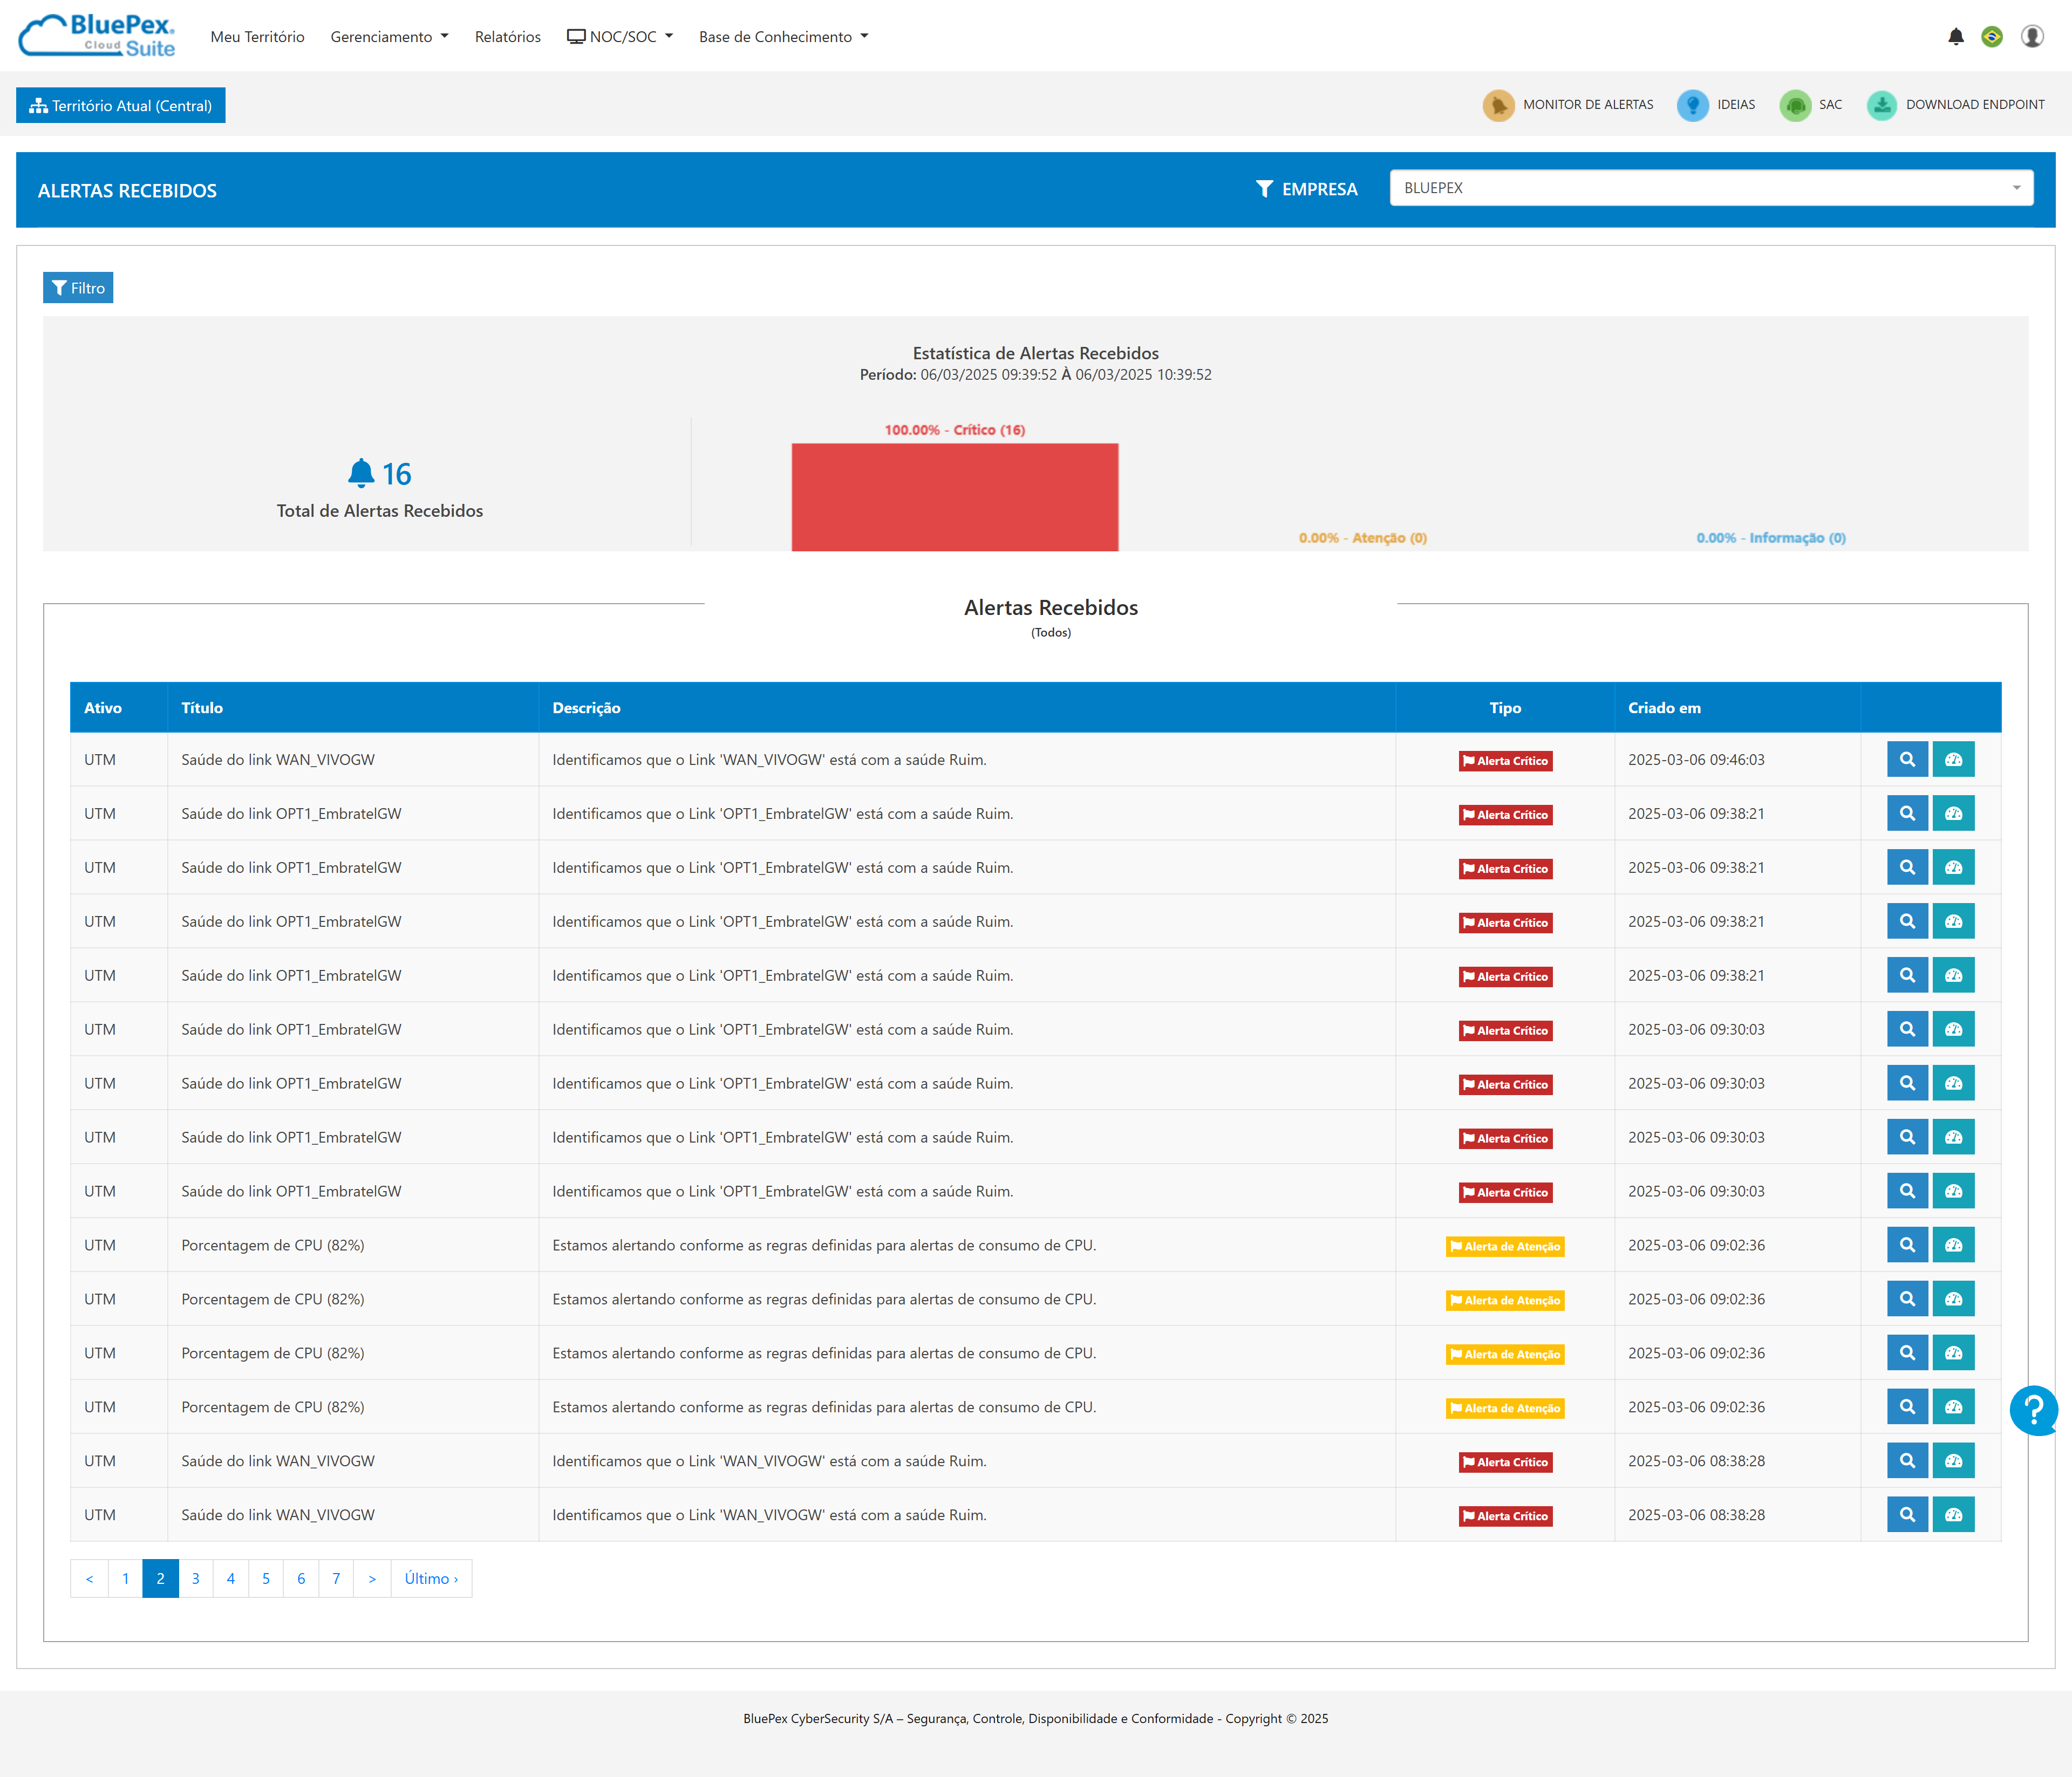2072x1777 pixels.
Task: Click the Território Atual (Central) button
Action: pyautogui.click(x=121, y=106)
